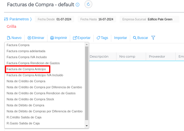Click the Buscar search button
This screenshot has width=184, height=131.
[141, 38]
